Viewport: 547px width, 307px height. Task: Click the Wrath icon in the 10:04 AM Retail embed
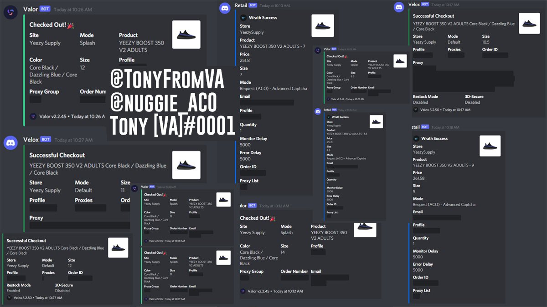328,117
